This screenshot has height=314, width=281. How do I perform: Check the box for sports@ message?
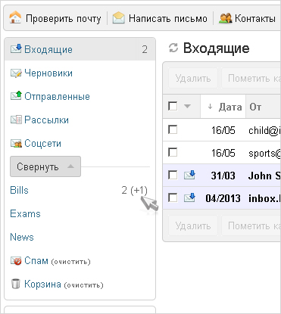pos(173,152)
